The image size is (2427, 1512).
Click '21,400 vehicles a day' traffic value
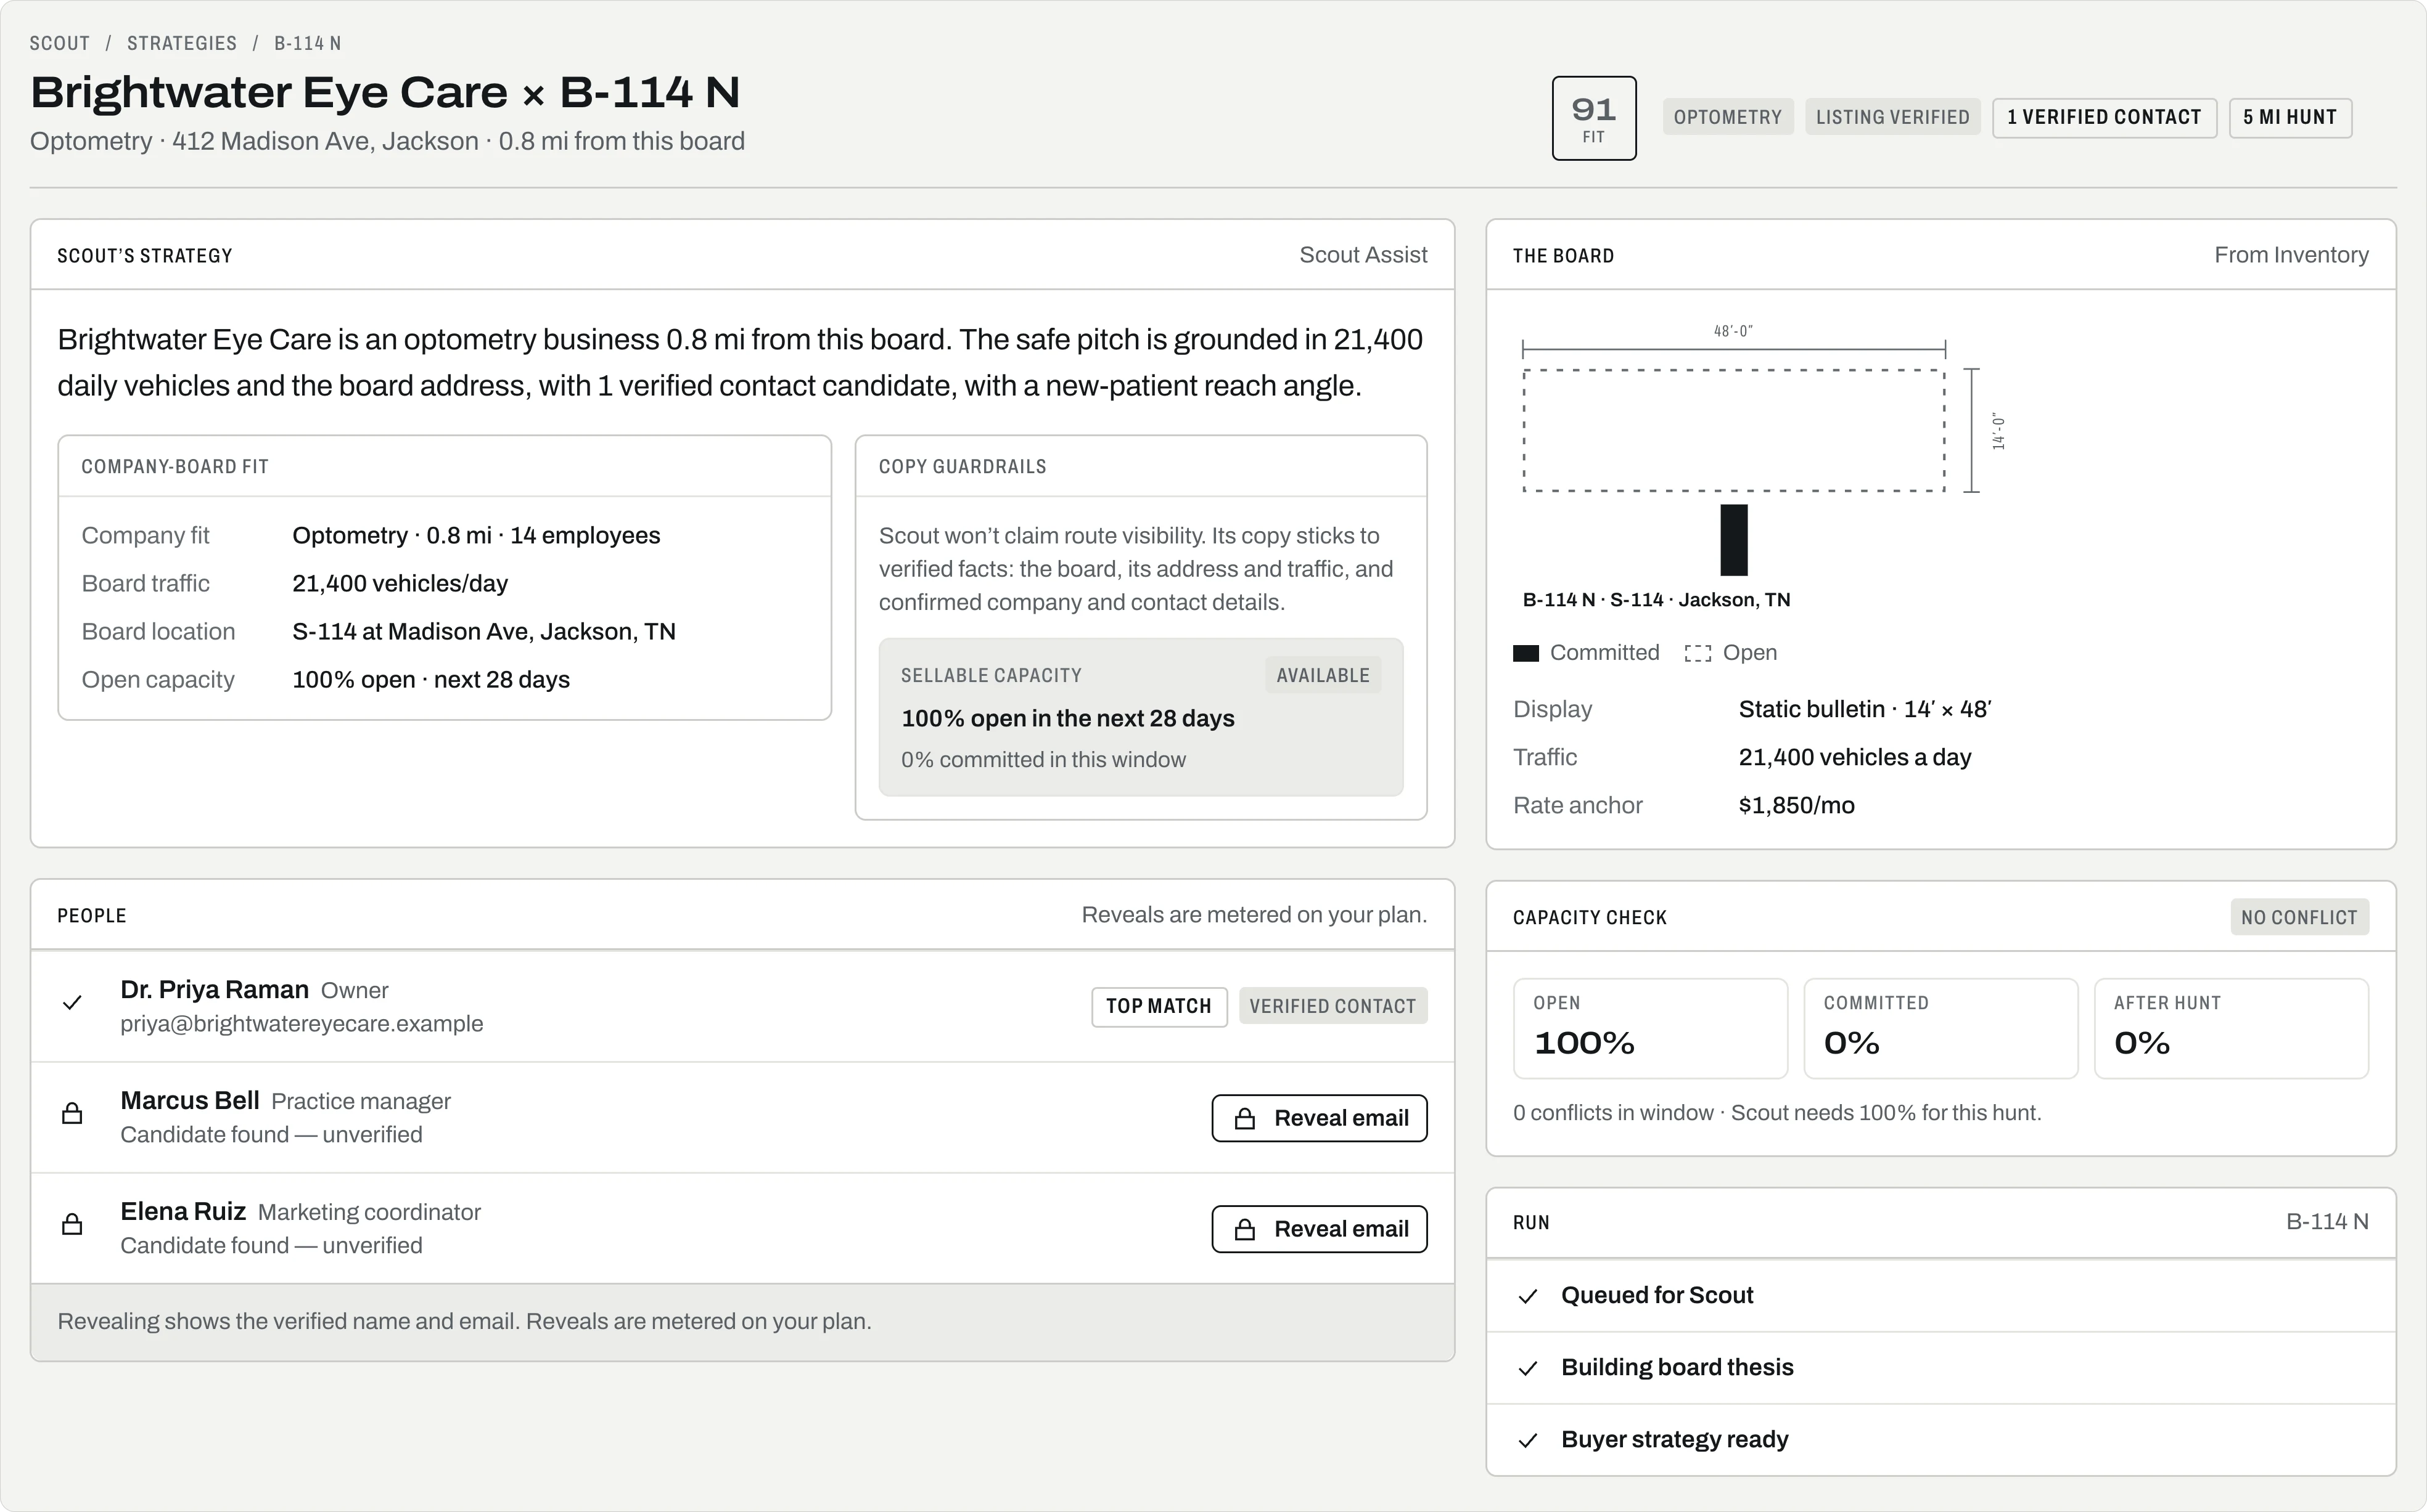coord(1855,758)
